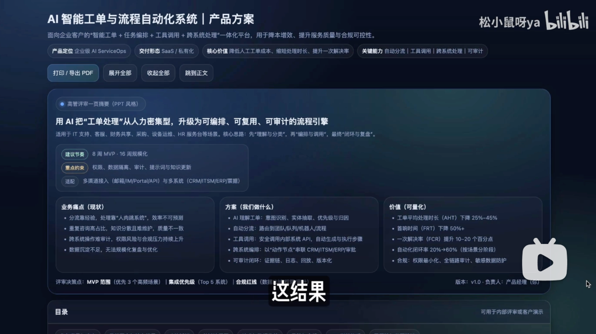The width and height of the screenshot is (596, 334).
Task: Click the 跳到正文 button
Action: click(x=196, y=73)
